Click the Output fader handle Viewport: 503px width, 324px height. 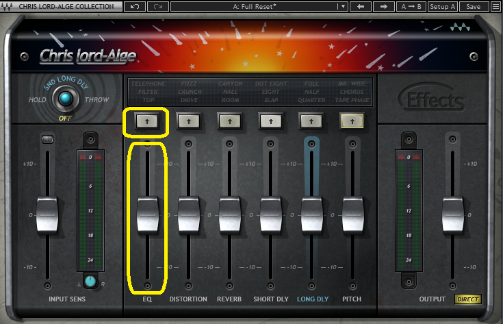(452, 214)
